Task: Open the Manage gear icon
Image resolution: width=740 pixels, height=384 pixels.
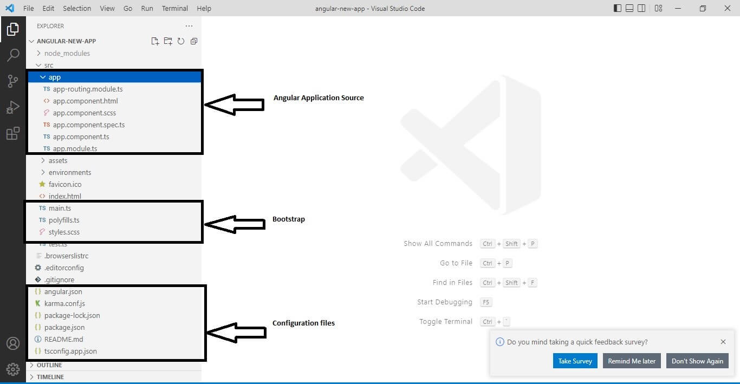Action: click(13, 369)
